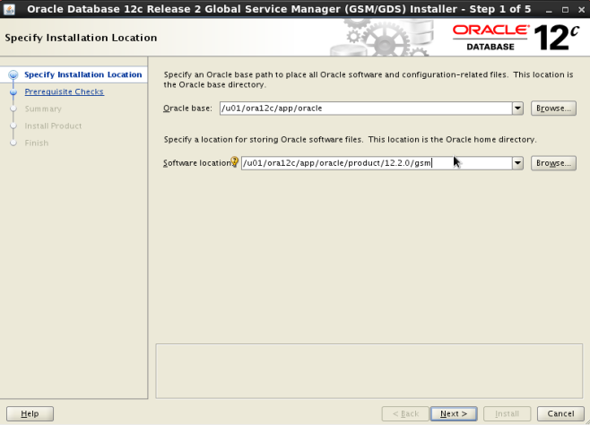Open the Oracle base dropdown arrow
The image size is (590, 425).
(x=517, y=108)
